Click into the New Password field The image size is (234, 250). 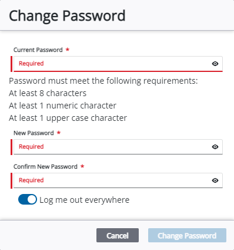pyautogui.click(x=118, y=147)
